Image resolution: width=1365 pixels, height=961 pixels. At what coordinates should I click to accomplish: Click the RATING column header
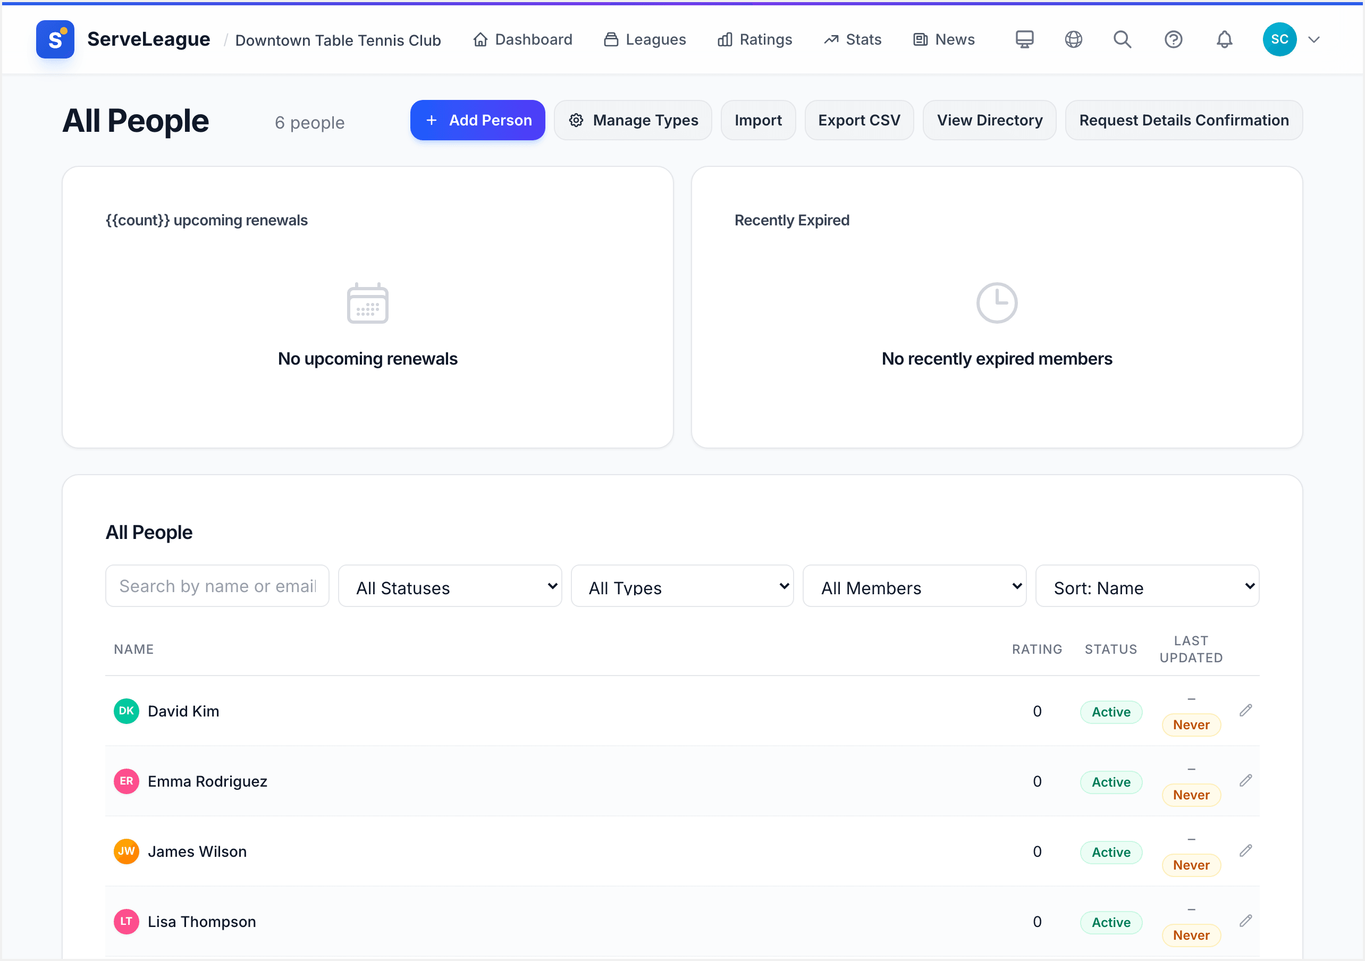1037,649
